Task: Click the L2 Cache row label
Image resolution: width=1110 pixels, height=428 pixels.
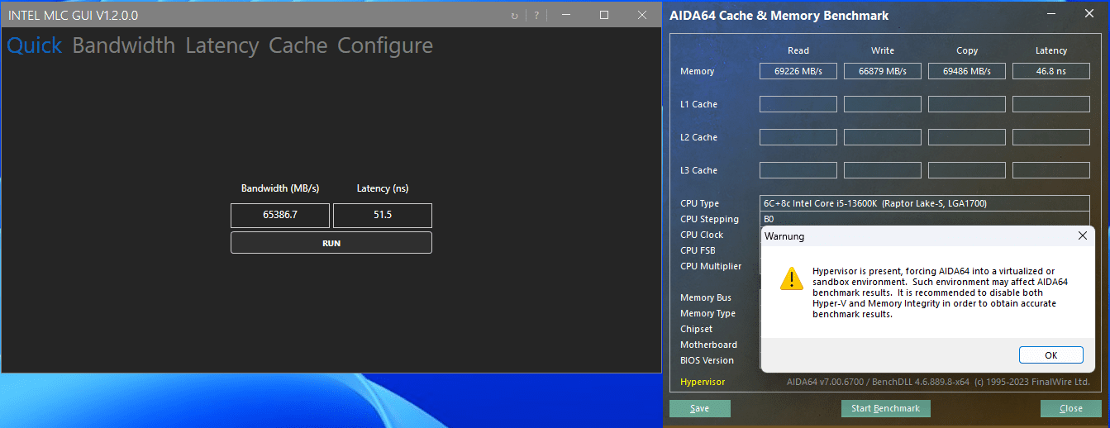Action: (699, 137)
